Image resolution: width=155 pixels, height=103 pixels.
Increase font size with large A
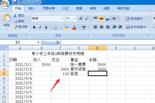[81, 18]
